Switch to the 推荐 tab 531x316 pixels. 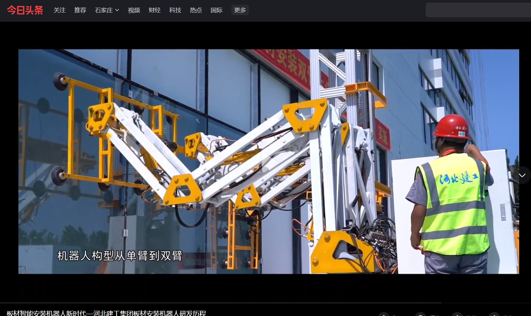pos(80,10)
